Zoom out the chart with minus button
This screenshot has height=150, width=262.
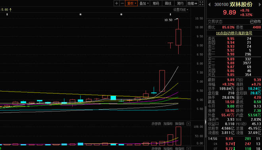[x=122, y=3]
